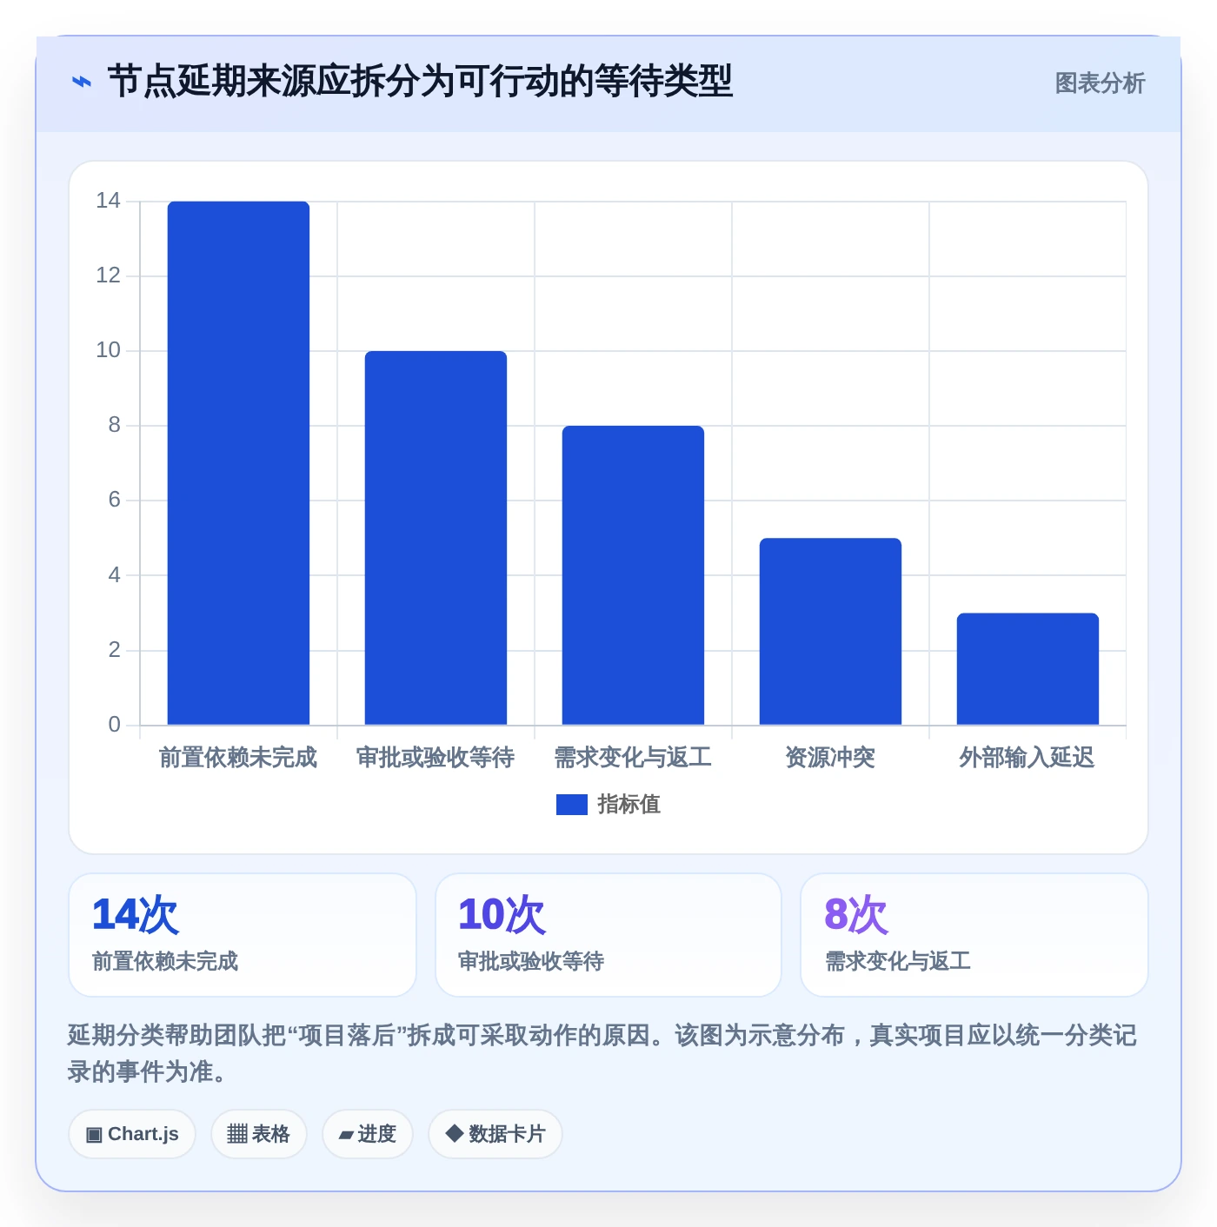Click the square icon in Chart.js chip
The height and width of the screenshot is (1227, 1217).
(94, 1134)
